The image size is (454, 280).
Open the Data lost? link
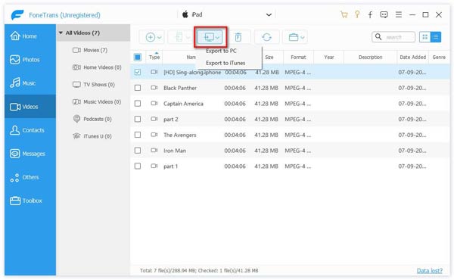coord(430,270)
